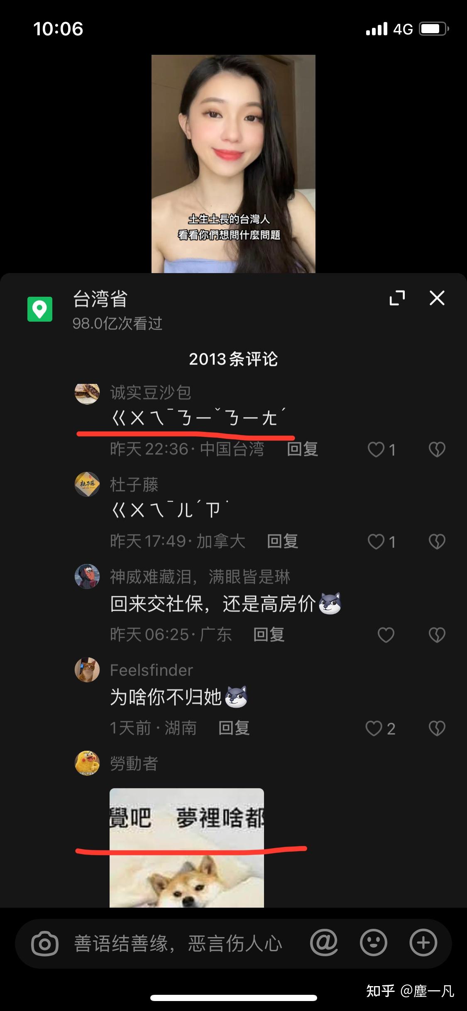Close the comments panel
The height and width of the screenshot is (1011, 467).
click(437, 298)
